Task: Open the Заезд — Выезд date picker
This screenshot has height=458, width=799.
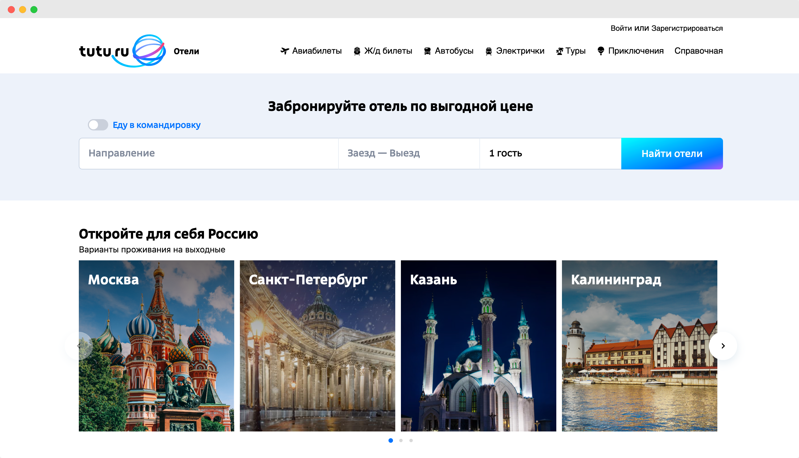Action: point(409,153)
